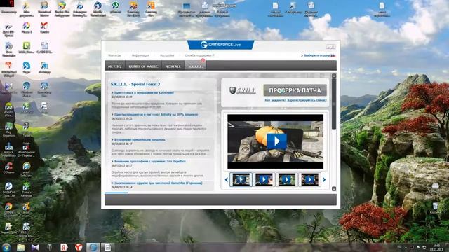
Task: Click the 'ПРОВЕРКА ПАТЧА' button
Action: [x=295, y=90]
